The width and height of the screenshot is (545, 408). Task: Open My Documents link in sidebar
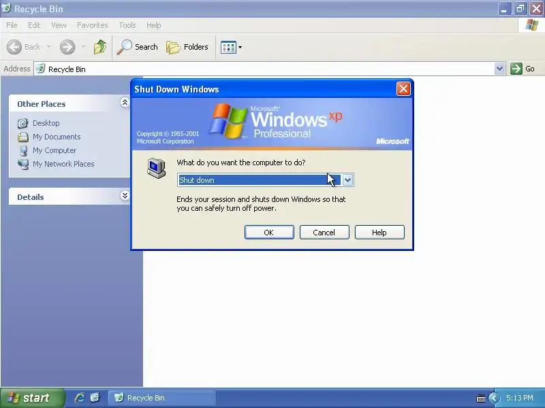click(x=57, y=137)
